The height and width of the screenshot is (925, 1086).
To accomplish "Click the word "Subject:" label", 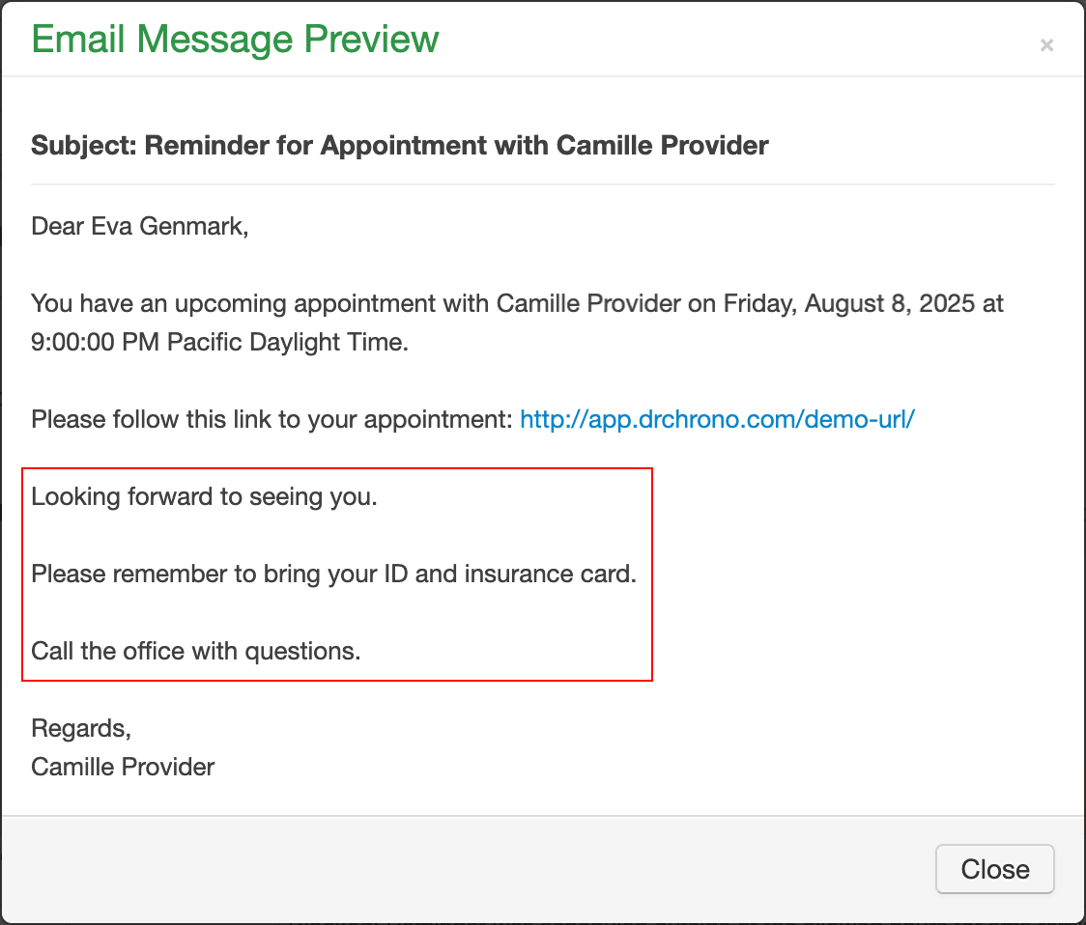I will (x=84, y=146).
